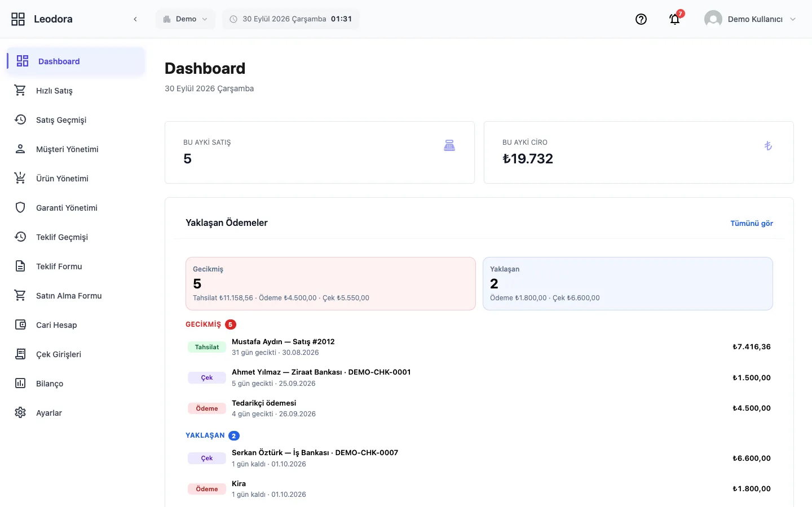Click the Ayarlar gear icon
The height and width of the screenshot is (507, 812).
(x=20, y=412)
